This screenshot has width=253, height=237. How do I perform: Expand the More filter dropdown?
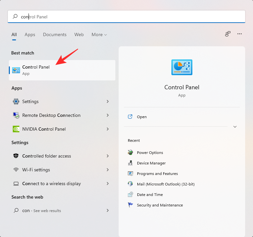(x=99, y=34)
